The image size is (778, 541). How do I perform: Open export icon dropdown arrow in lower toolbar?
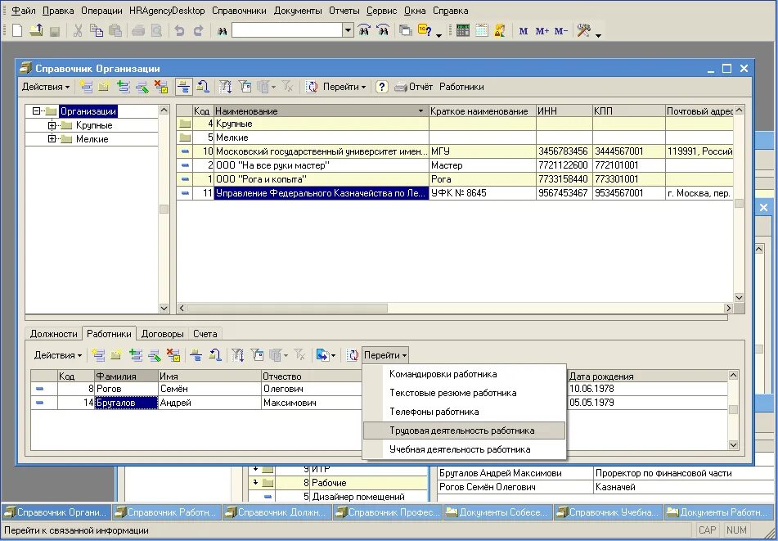point(333,356)
